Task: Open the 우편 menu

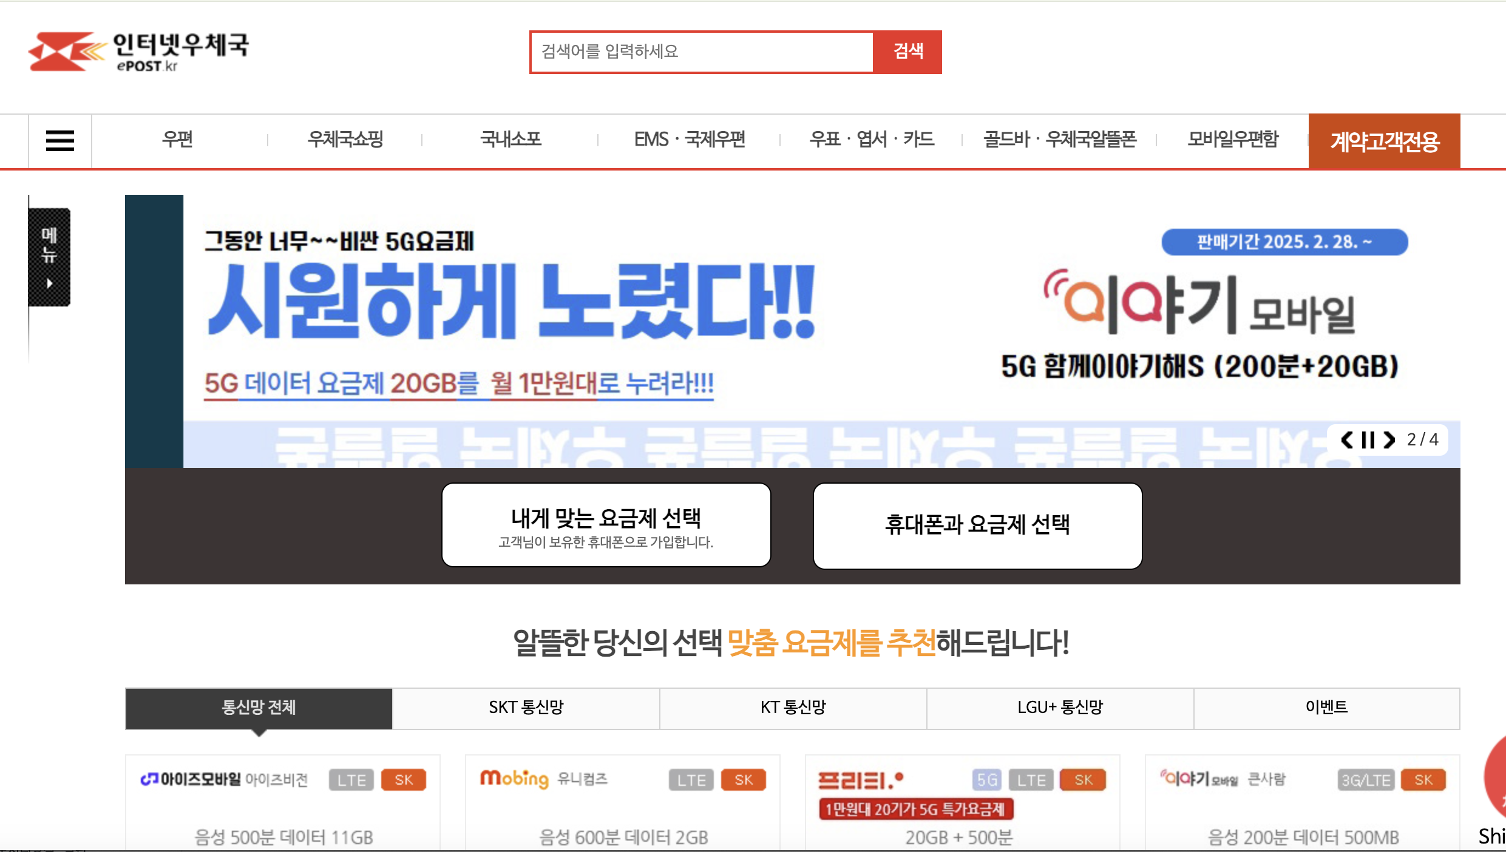Action: pos(177,140)
